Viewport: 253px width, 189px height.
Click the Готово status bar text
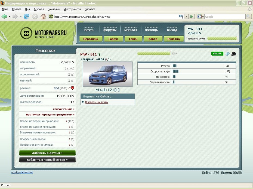click(6, 185)
